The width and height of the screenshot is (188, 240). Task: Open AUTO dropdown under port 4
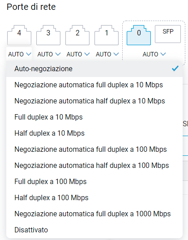(20, 54)
